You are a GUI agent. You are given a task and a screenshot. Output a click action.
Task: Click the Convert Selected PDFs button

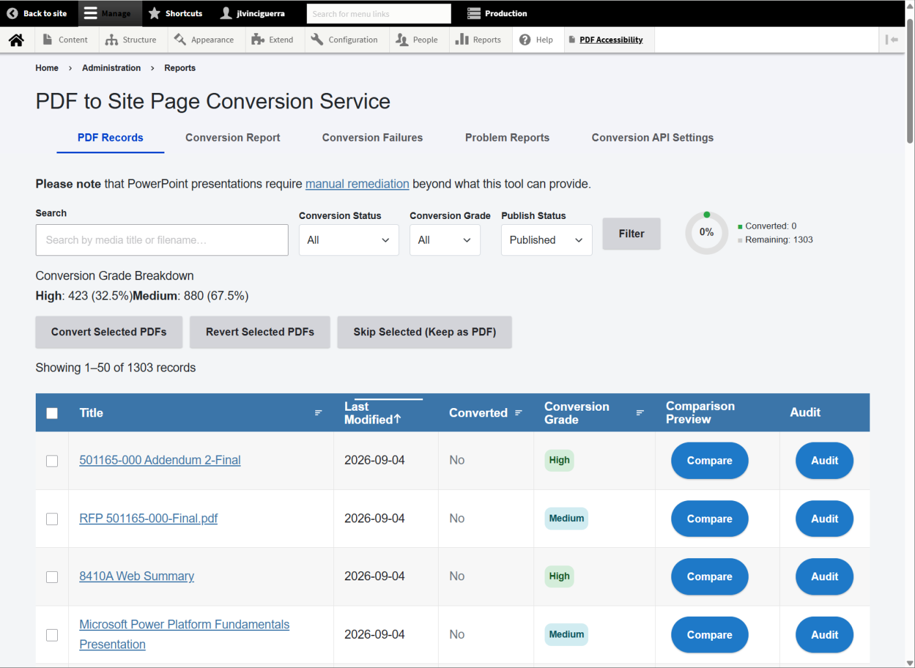109,332
